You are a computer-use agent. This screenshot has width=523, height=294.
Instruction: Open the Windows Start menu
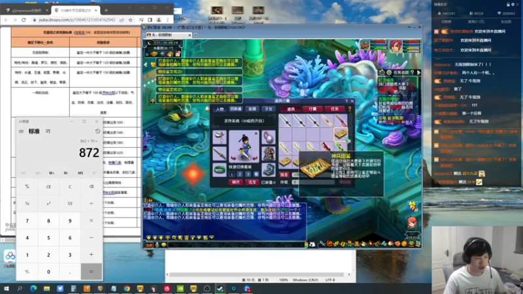coord(7,289)
